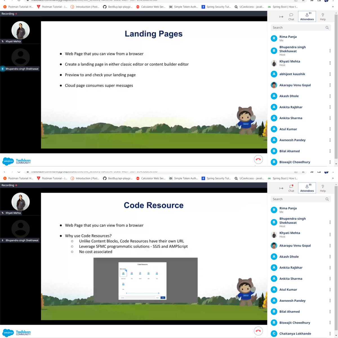This screenshot has width=338, height=338.
Task: Click abhijeet kaushik avatar circle
Action: pos(274,74)
